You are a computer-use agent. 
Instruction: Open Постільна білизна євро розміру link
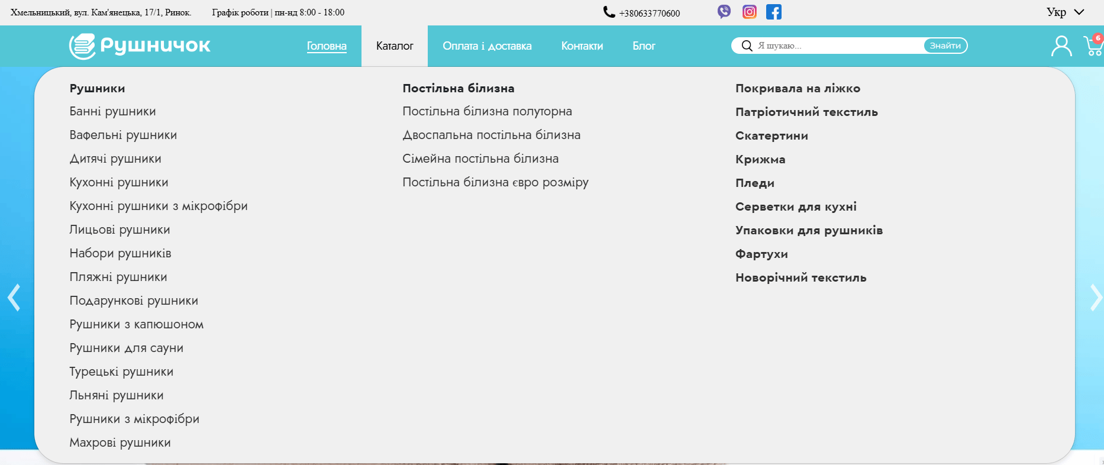pos(495,182)
